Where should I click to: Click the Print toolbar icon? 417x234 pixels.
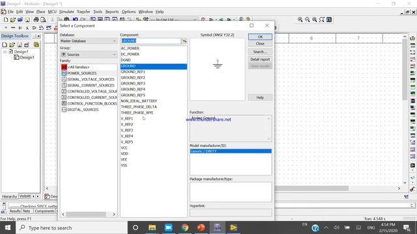tap(36, 19)
